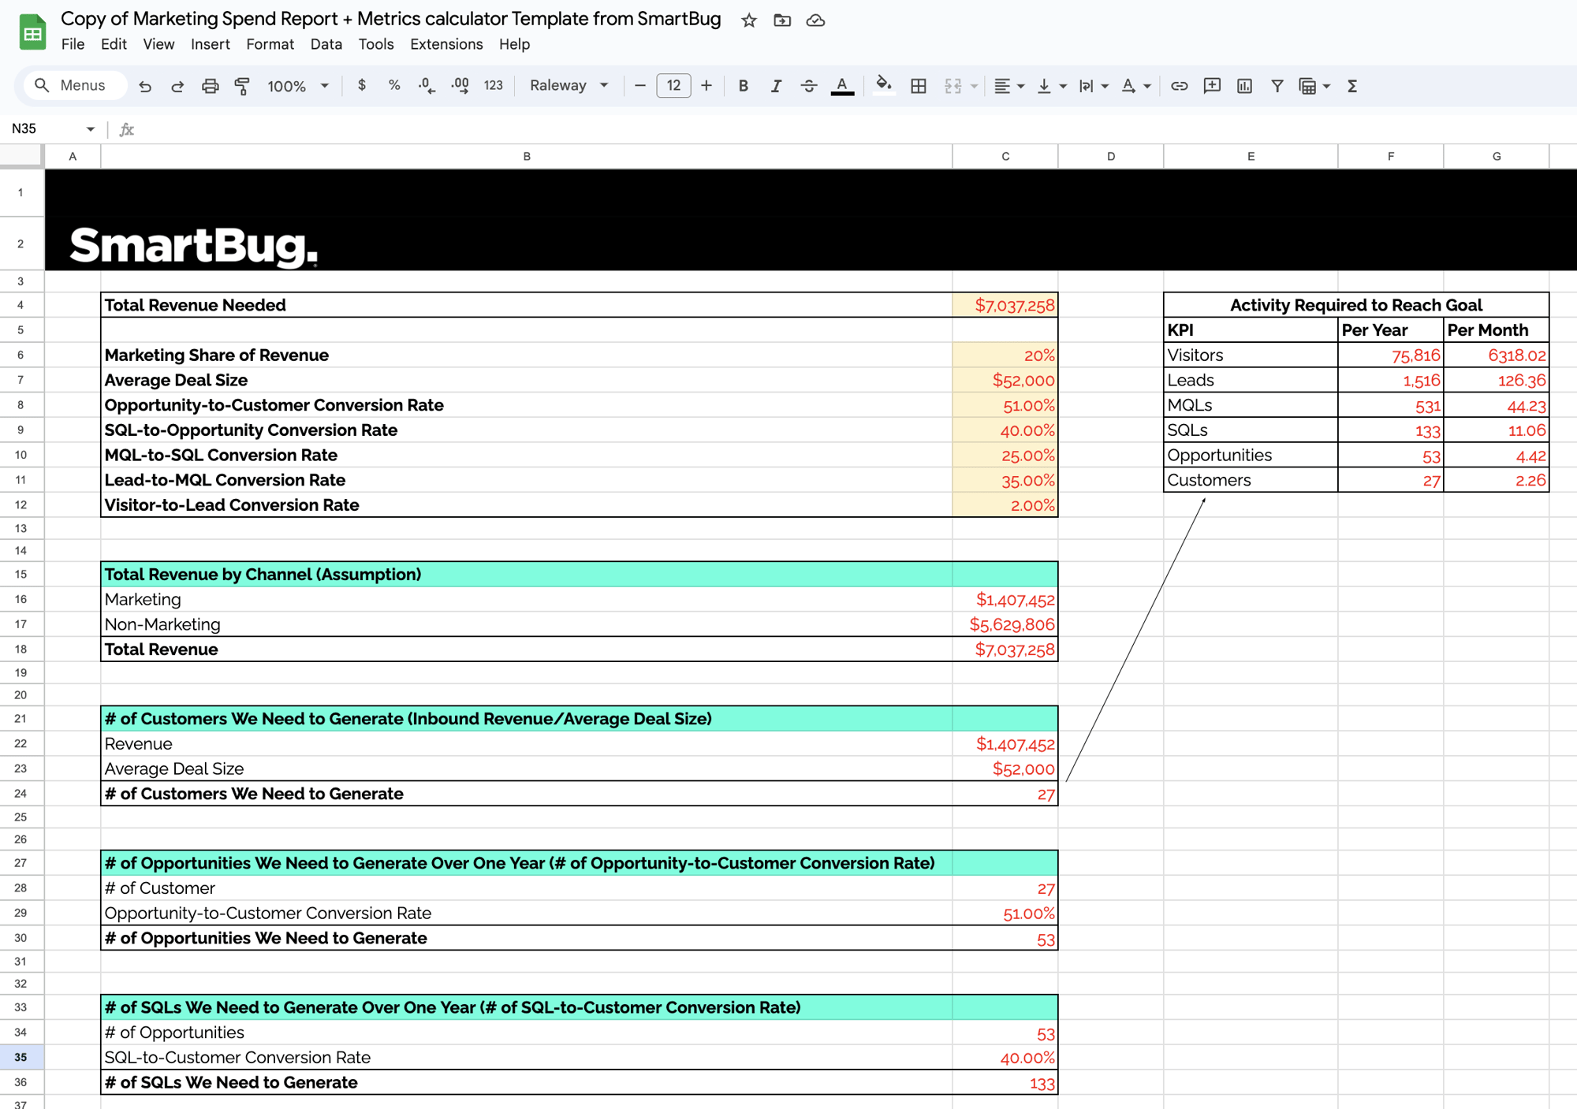Open the text color picker
This screenshot has height=1109, width=1577.
(842, 86)
